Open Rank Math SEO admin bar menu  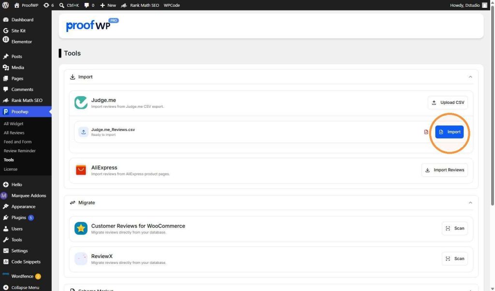point(140,5)
